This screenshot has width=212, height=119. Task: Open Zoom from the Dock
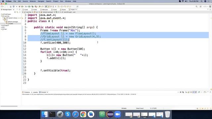[118, 114]
